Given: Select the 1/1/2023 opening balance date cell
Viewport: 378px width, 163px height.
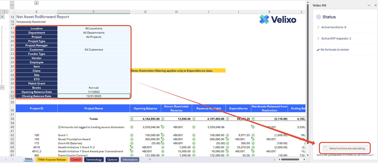Looking at the screenshot, I should [94, 92].
